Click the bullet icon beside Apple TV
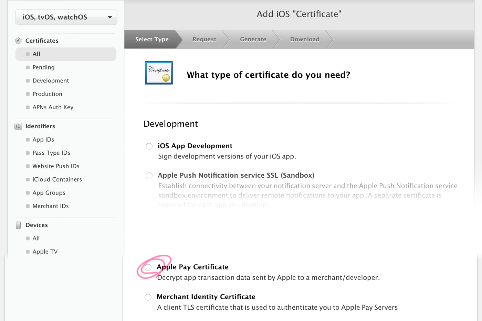Viewport: 482px width, 321px height. (x=28, y=252)
